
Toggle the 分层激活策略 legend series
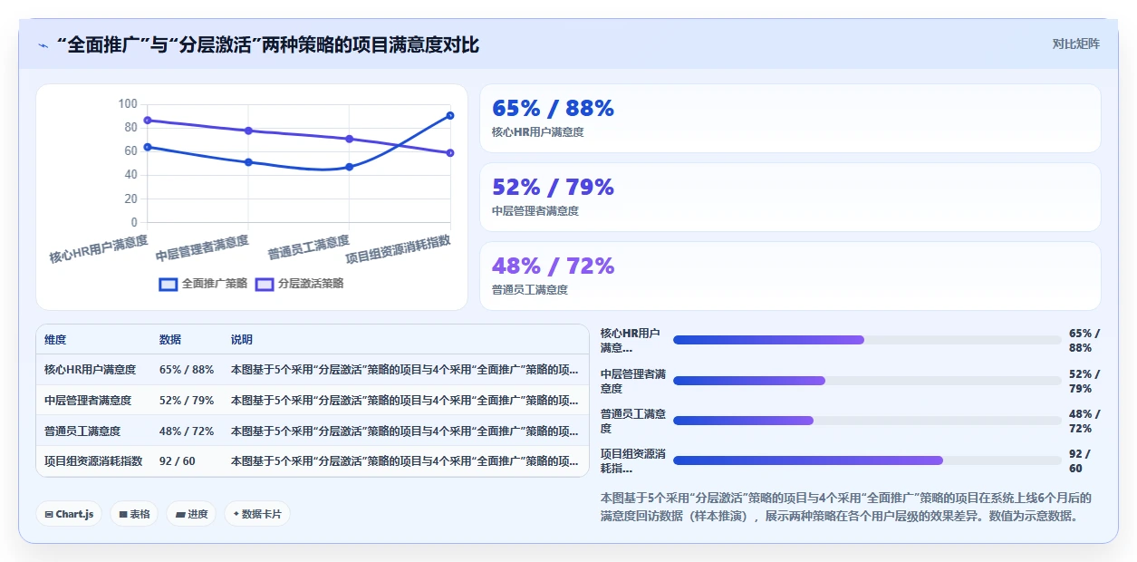(x=300, y=284)
